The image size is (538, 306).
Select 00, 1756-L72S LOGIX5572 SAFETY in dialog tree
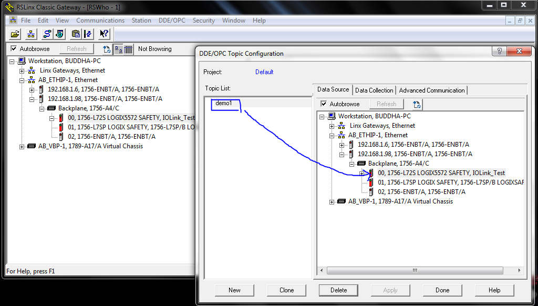coord(441,173)
